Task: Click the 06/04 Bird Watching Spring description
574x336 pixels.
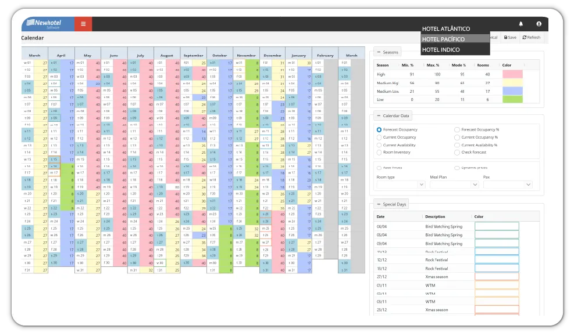Action: pos(444,235)
